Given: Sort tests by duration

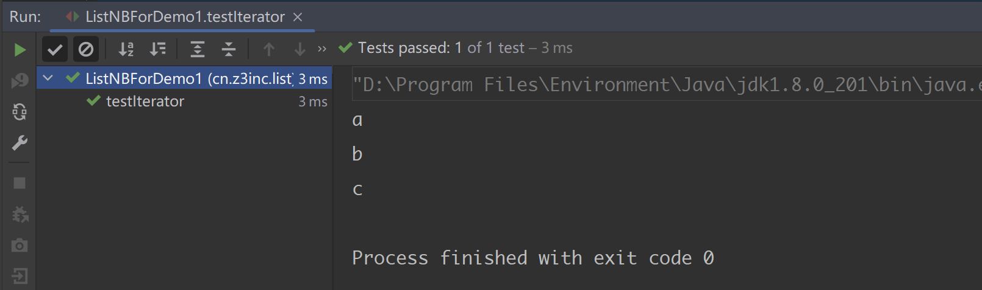Looking at the screenshot, I should click(x=158, y=49).
